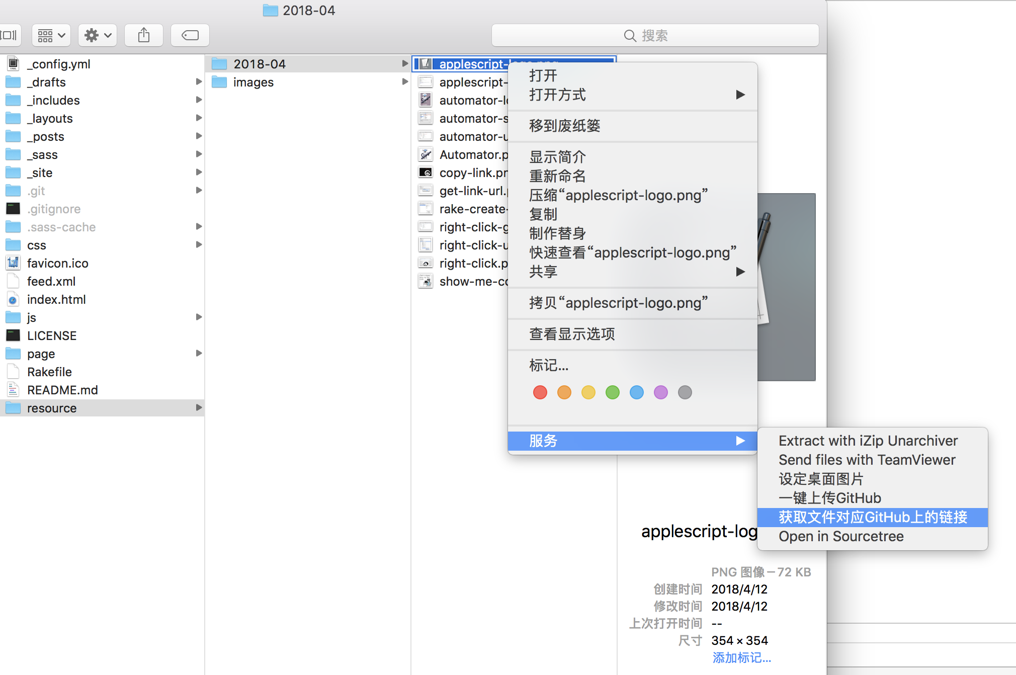
Task: Open the gear Action menu
Action: click(x=98, y=35)
